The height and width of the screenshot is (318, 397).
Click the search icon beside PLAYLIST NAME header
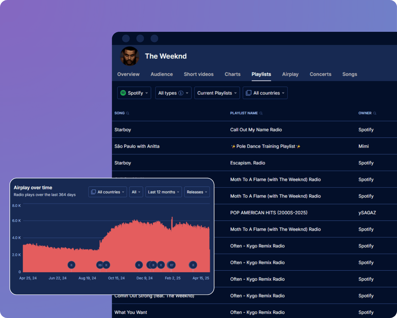(261, 113)
